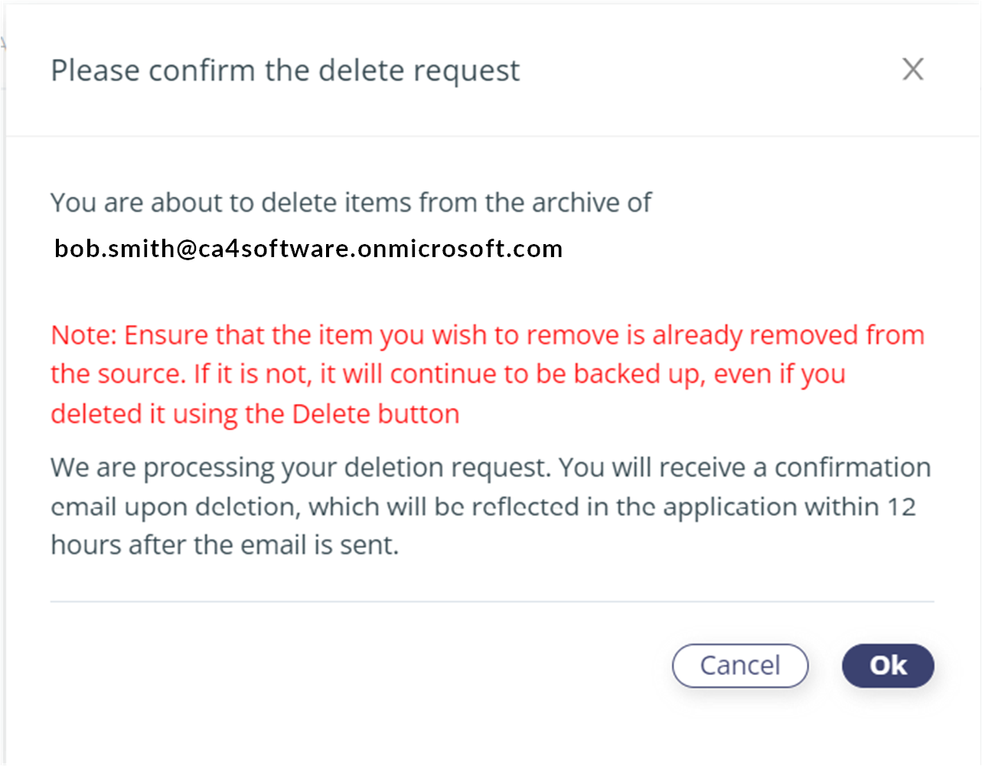The height and width of the screenshot is (766, 982).
Task: Click the number "12" in the message
Action: click(901, 507)
